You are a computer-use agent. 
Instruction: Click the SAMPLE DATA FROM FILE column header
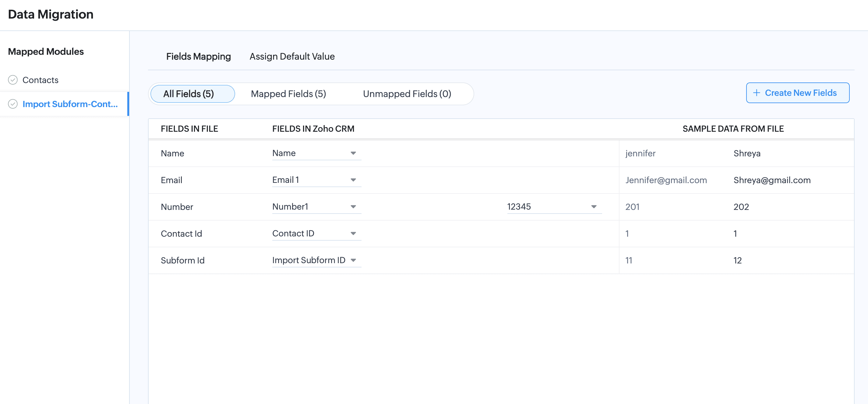[733, 129]
